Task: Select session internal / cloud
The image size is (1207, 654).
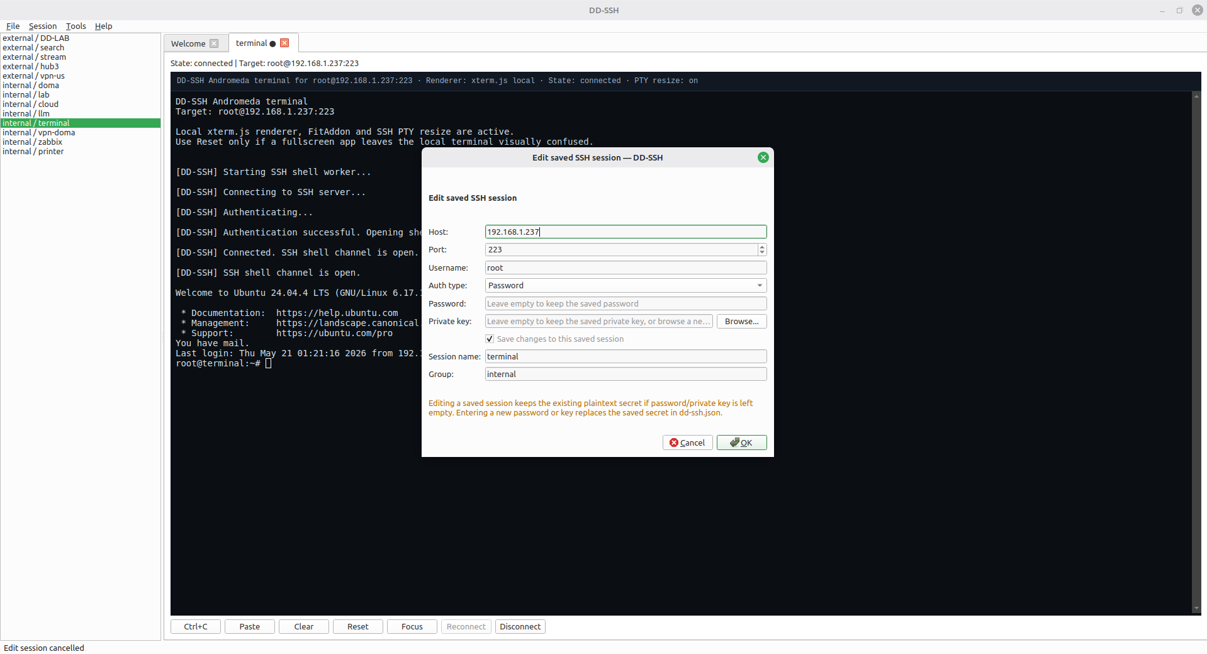Action: coord(81,104)
